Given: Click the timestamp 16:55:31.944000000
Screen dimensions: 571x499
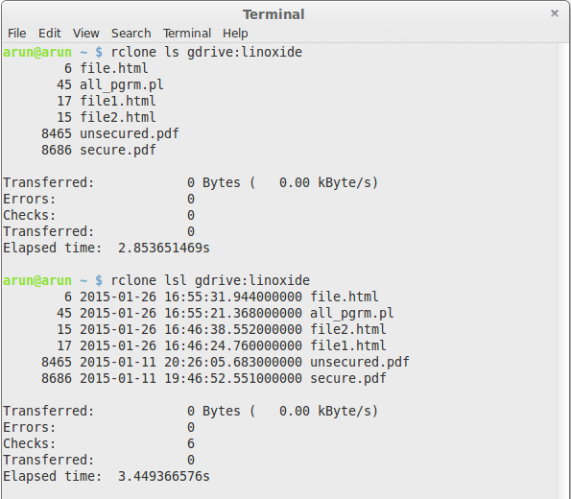Looking at the screenshot, I should coord(233,297).
